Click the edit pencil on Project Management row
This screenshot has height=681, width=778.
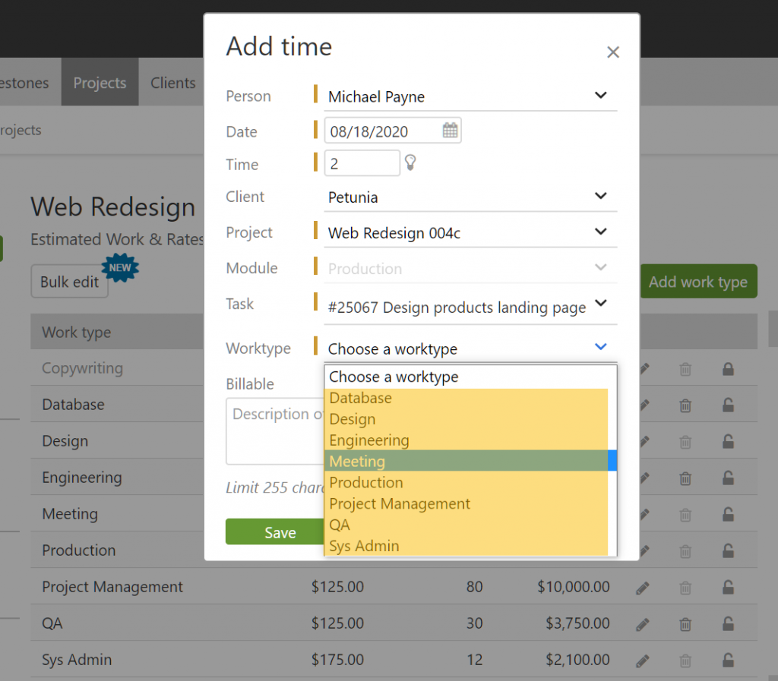pyautogui.click(x=642, y=587)
